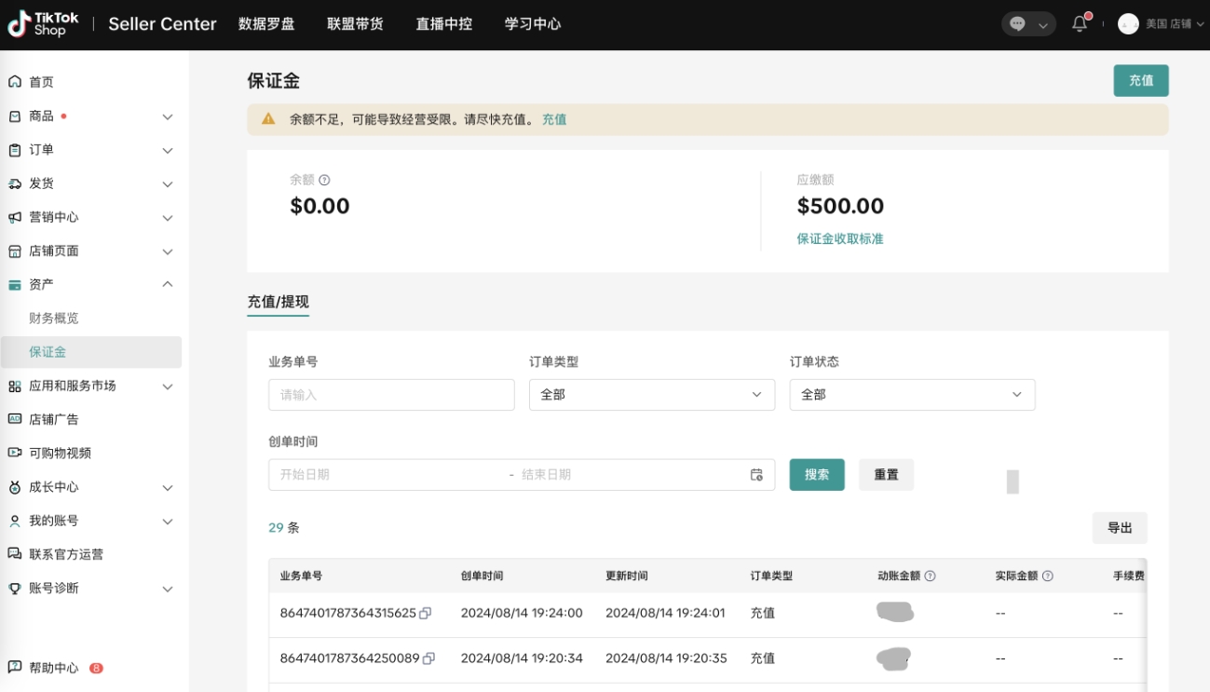Open the chat message icon in header
Image resolution: width=1210 pixels, height=692 pixels.
coord(1018,24)
